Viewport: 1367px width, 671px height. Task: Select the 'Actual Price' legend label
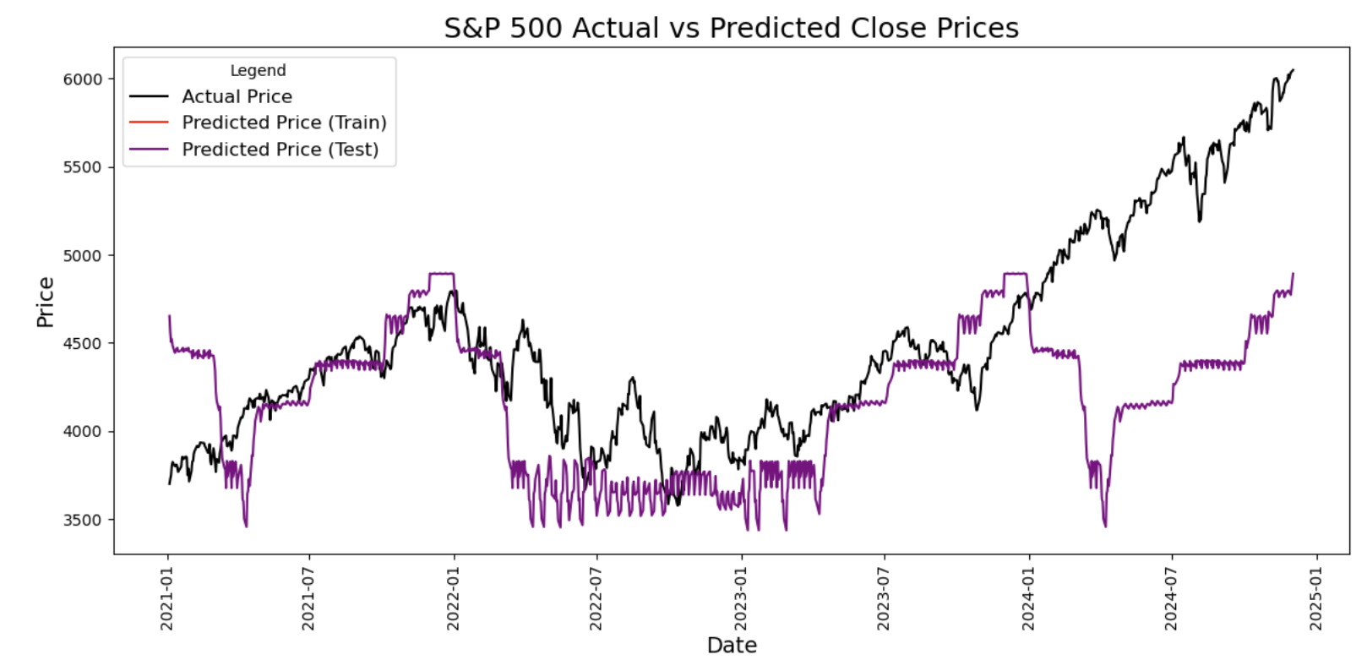(x=237, y=96)
